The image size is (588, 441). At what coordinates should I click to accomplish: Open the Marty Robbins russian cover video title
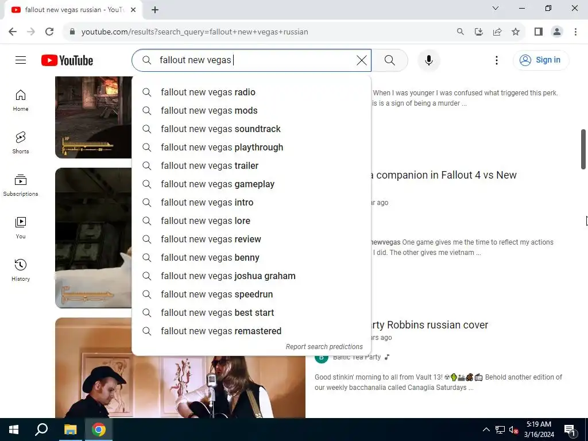coord(430,325)
